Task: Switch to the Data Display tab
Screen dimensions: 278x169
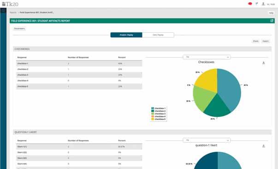Action: [x=158, y=35]
